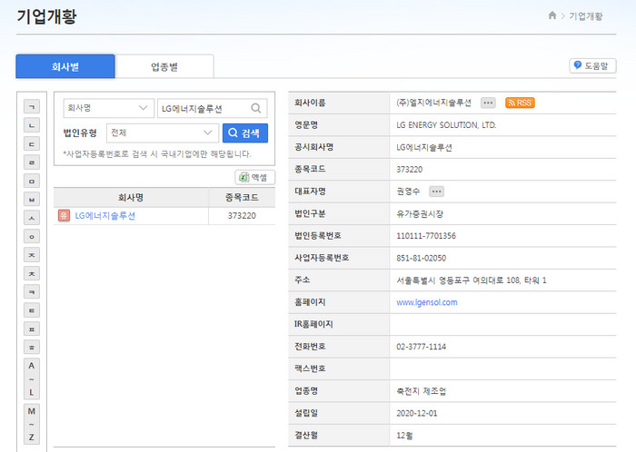Click the 설립일 value 2020-12-01
Image resolution: width=636 pixels, height=452 pixels.
(416, 414)
